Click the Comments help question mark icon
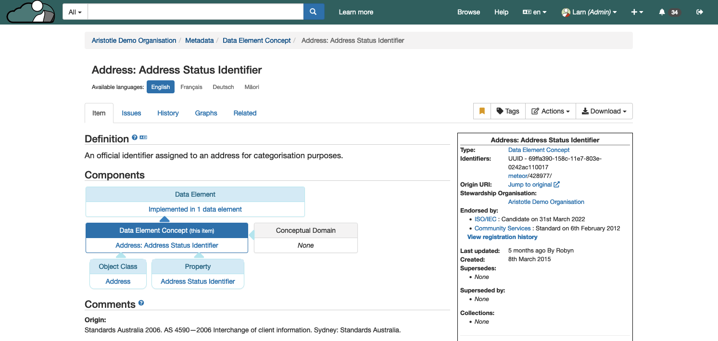The width and height of the screenshot is (718, 341). (141, 303)
